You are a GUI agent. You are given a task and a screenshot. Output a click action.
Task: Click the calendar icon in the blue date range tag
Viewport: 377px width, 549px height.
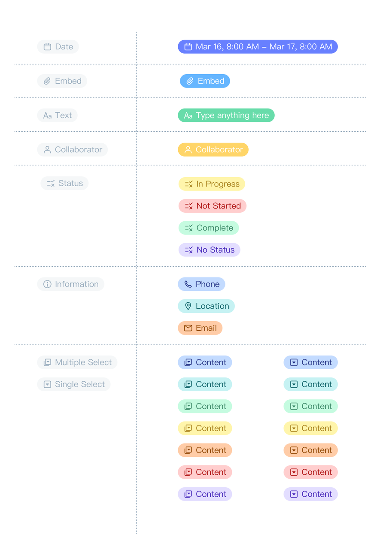[188, 47]
